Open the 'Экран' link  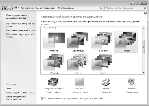pos(9,88)
